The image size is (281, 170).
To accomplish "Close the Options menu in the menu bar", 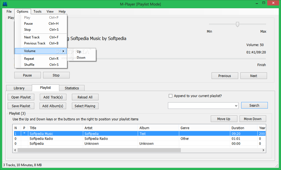I will (23, 12).
